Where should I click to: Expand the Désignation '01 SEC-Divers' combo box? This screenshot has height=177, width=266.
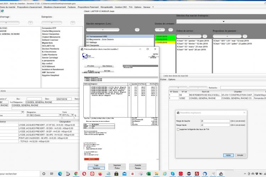(x=60, y=115)
